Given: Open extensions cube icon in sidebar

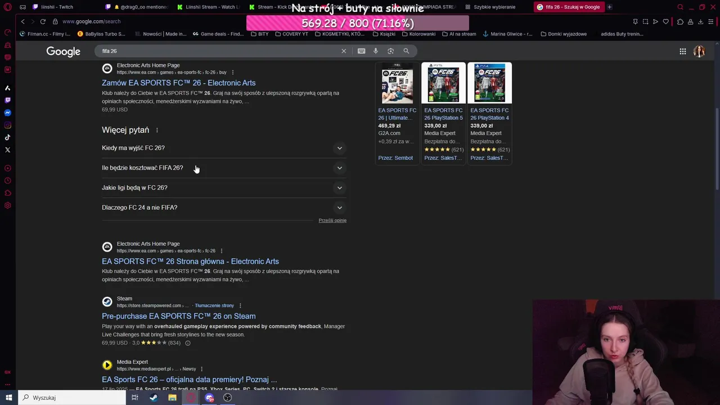Looking at the screenshot, I should coord(7,193).
